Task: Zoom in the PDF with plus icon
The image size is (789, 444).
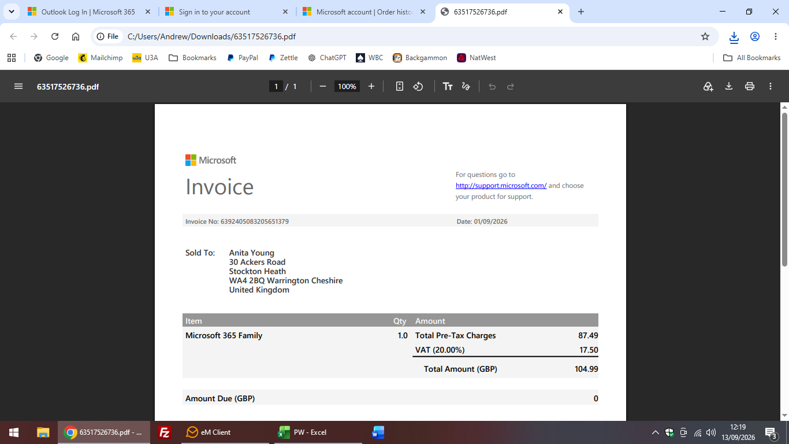Action: tap(371, 86)
